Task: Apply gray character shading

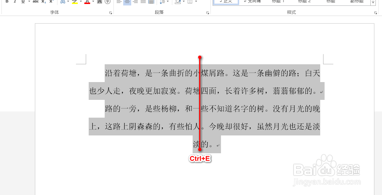Action: 99,1
